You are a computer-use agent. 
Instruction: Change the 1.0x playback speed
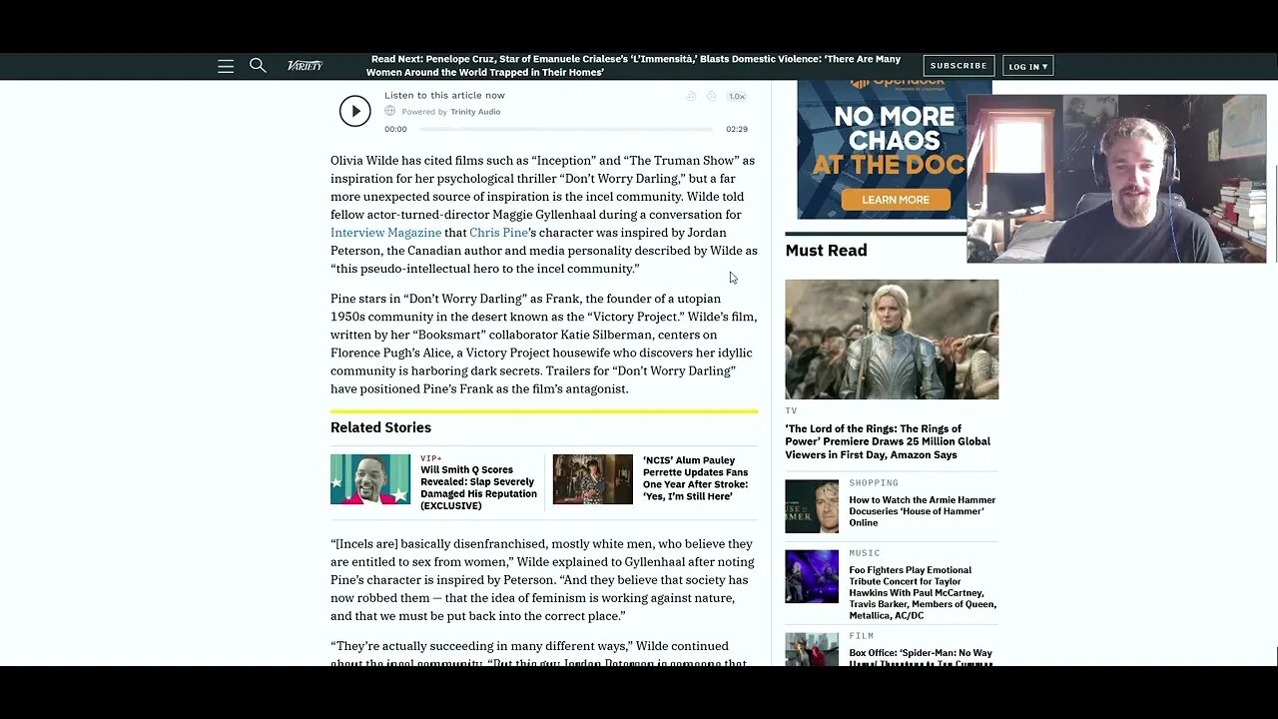[737, 96]
